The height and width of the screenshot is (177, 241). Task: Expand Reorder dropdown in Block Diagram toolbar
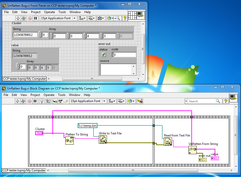[131, 101]
